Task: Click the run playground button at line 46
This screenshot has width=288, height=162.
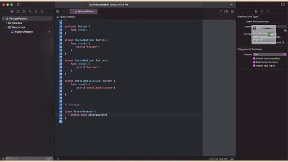Action: coord(61,121)
